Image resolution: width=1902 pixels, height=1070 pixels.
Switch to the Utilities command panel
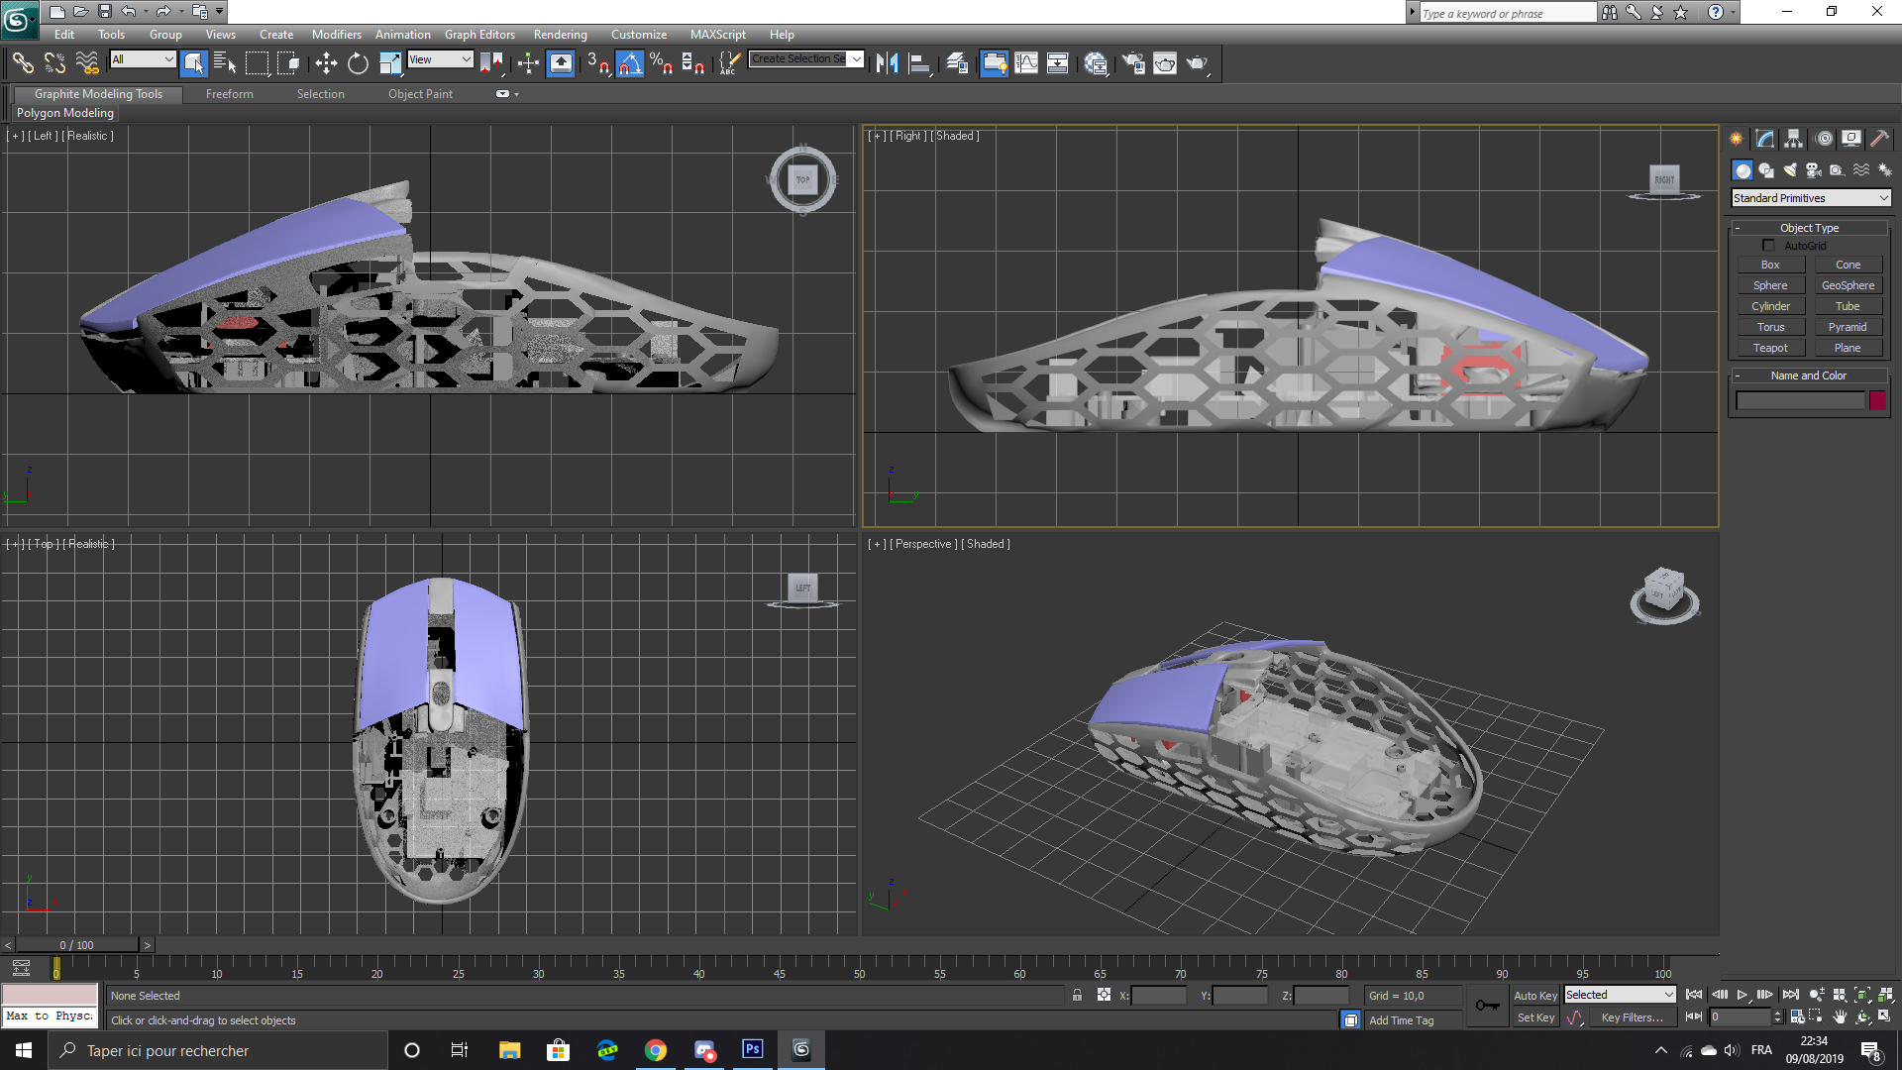click(x=1879, y=139)
